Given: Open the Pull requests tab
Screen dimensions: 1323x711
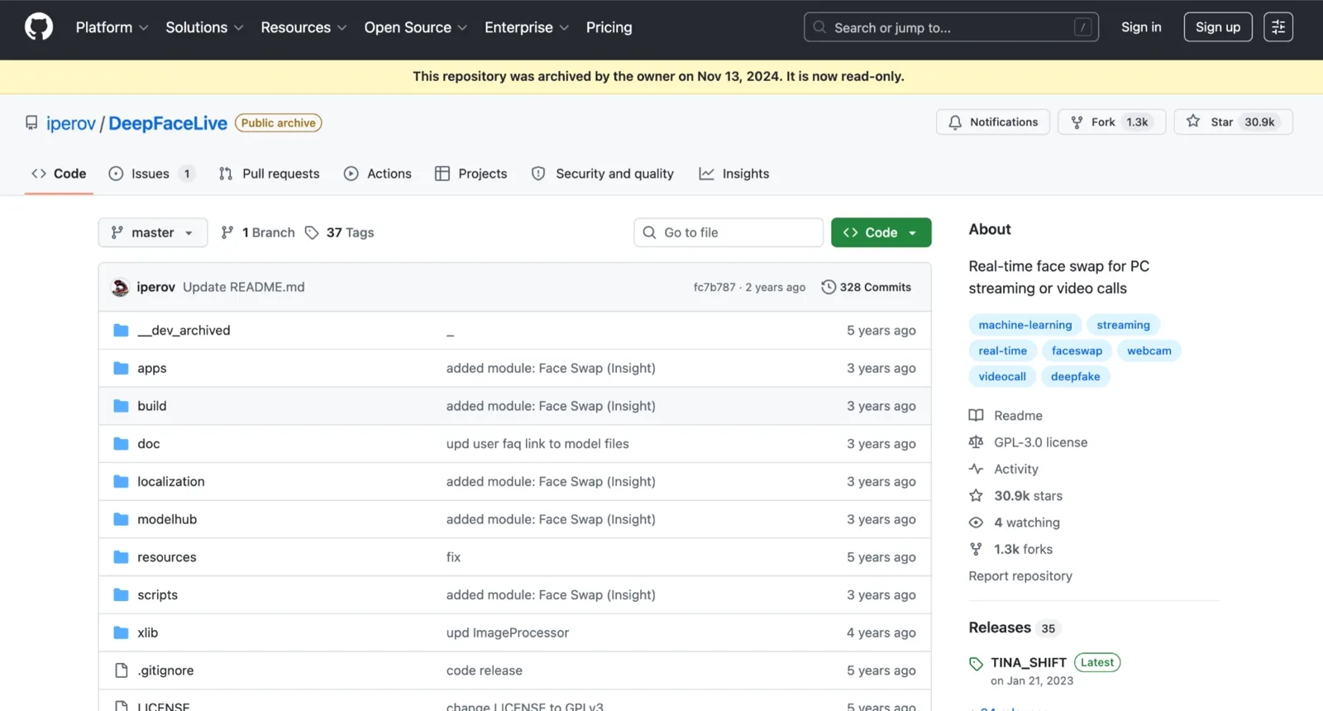Looking at the screenshot, I should pyautogui.click(x=269, y=174).
